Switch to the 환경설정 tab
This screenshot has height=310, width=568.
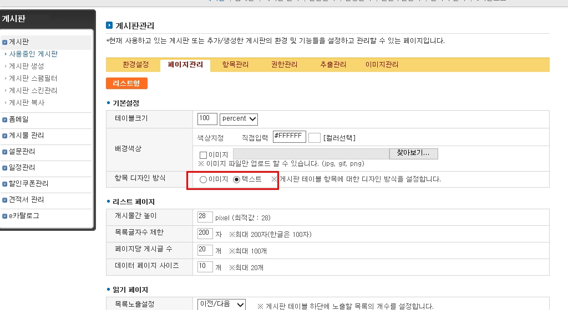[x=135, y=65]
